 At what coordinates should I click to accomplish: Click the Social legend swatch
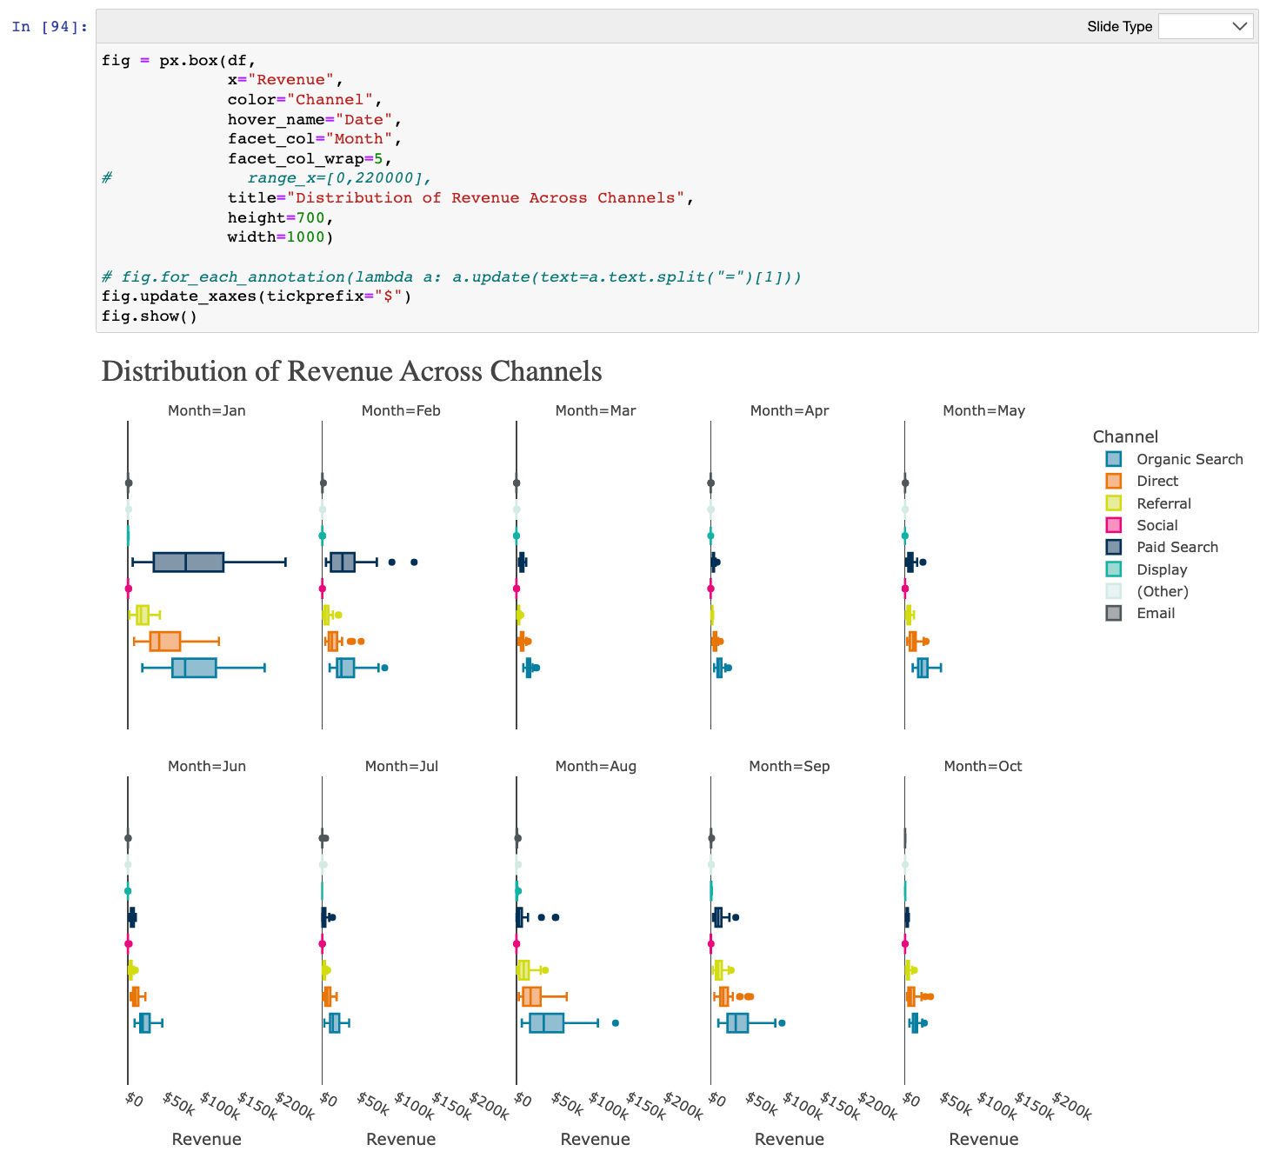tap(1114, 525)
